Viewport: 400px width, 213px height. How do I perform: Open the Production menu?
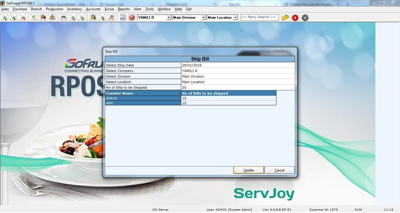54,9
